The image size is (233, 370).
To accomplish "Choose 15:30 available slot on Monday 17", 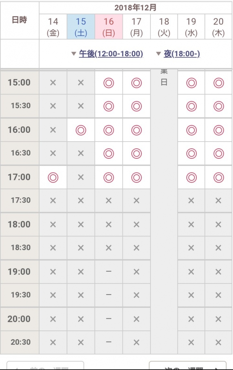I will point(136,106).
